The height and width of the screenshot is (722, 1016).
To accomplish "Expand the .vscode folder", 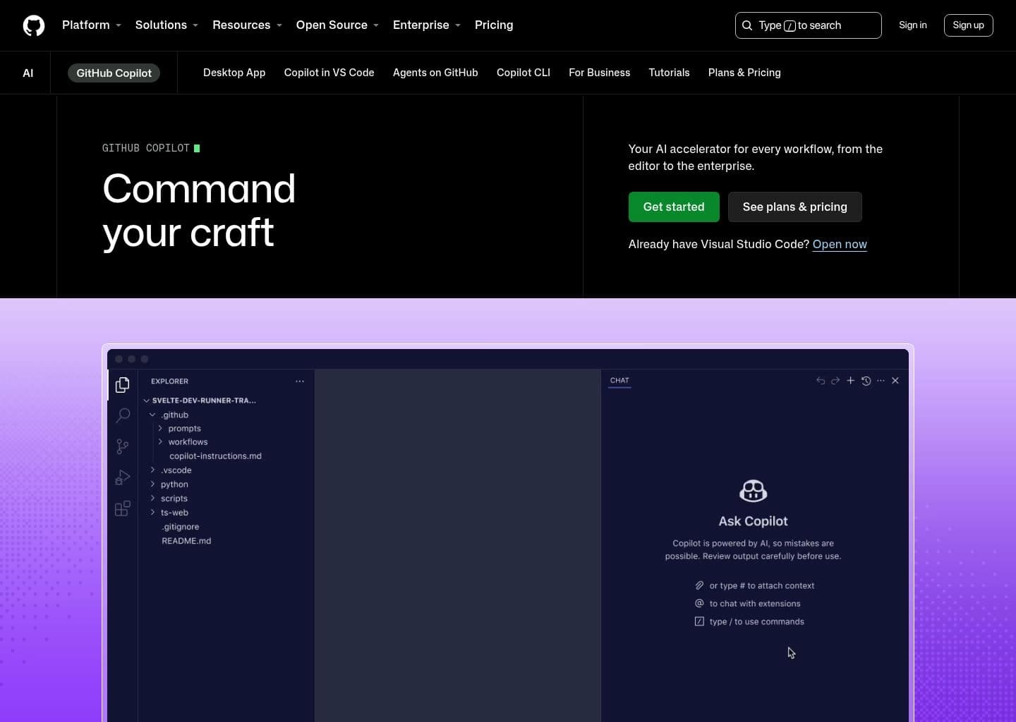I will [152, 470].
